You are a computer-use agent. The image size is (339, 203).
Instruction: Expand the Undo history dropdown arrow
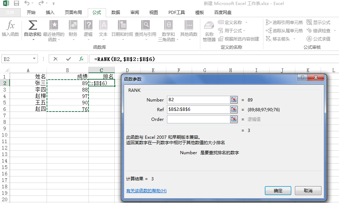tap(32, 3)
